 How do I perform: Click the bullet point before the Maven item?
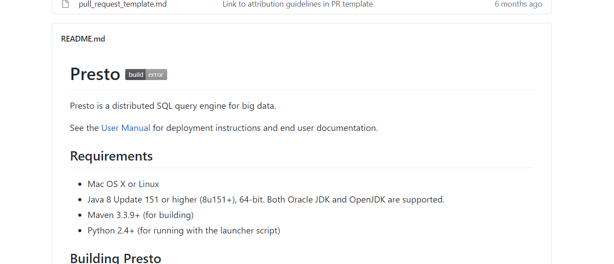(x=80, y=216)
